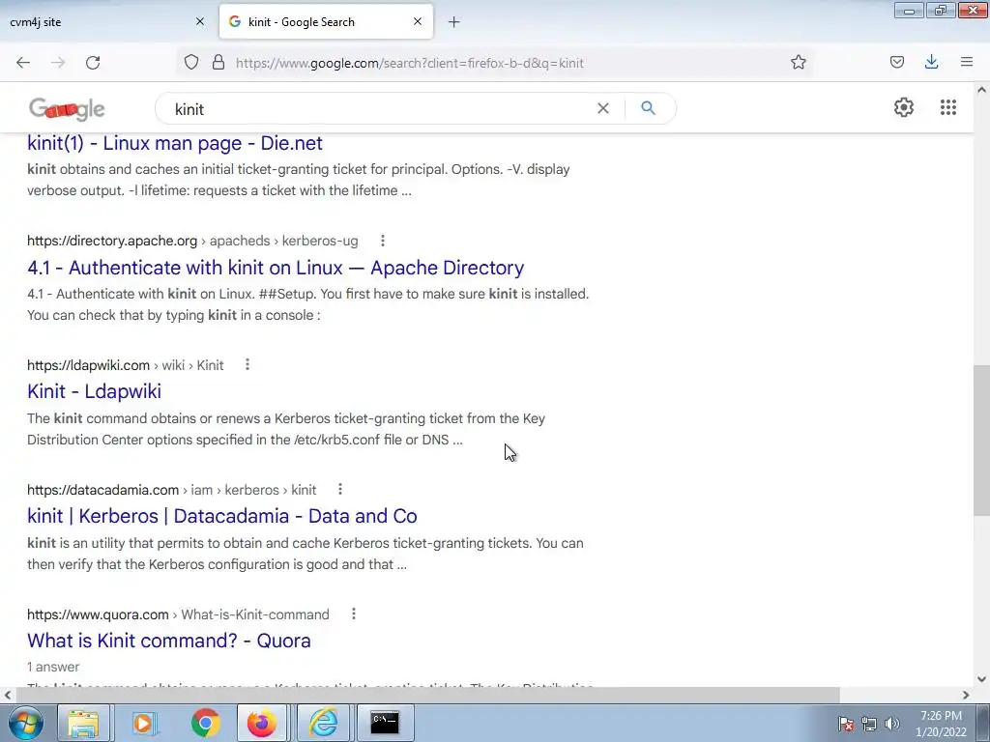
Task: Click the network tray icon
Action: pos(869,724)
